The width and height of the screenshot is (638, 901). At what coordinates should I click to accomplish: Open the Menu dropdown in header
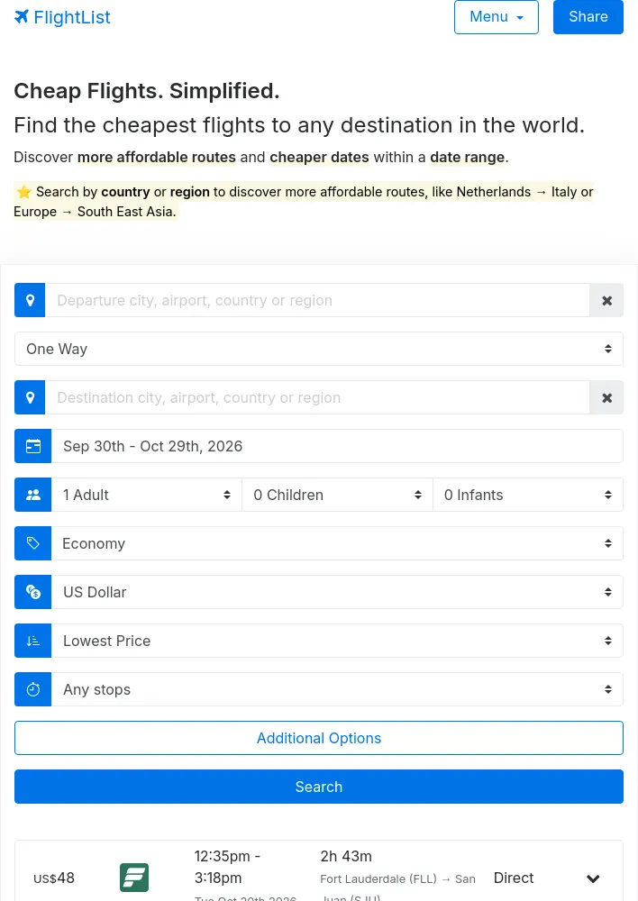(x=496, y=16)
